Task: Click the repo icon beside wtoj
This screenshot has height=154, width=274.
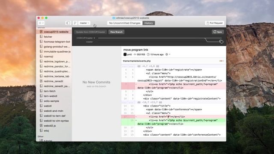Action: [x=41, y=130]
